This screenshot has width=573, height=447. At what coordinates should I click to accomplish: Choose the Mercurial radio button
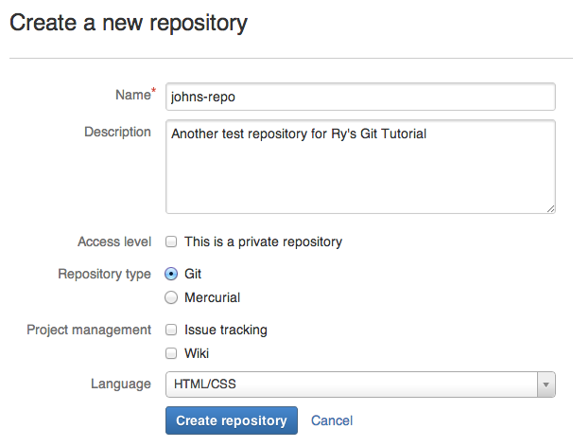coord(171,297)
